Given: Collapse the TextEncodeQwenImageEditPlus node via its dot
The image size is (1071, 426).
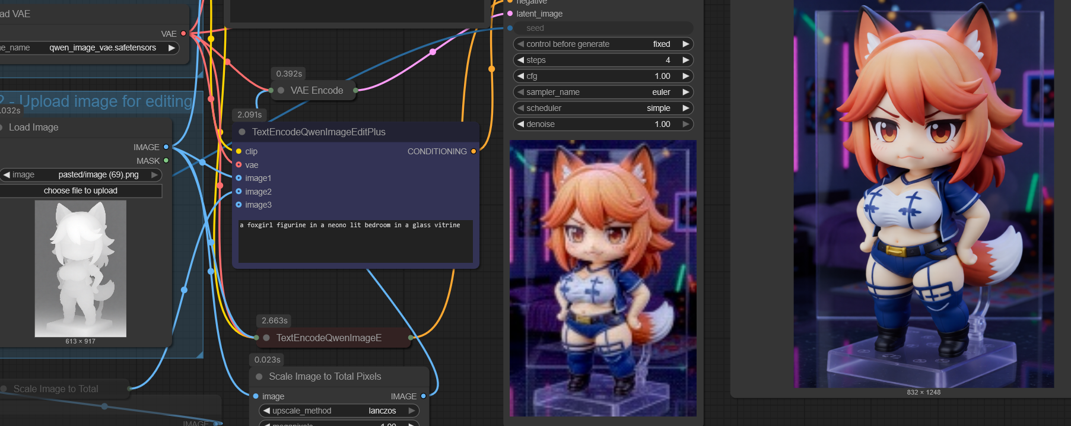Looking at the screenshot, I should (242, 132).
